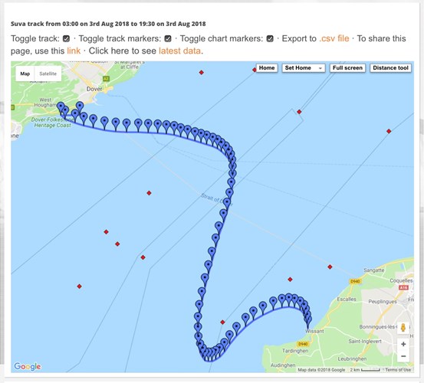Activate the Distance tool button
Image resolution: width=424 pixels, height=383 pixels.
pos(390,68)
